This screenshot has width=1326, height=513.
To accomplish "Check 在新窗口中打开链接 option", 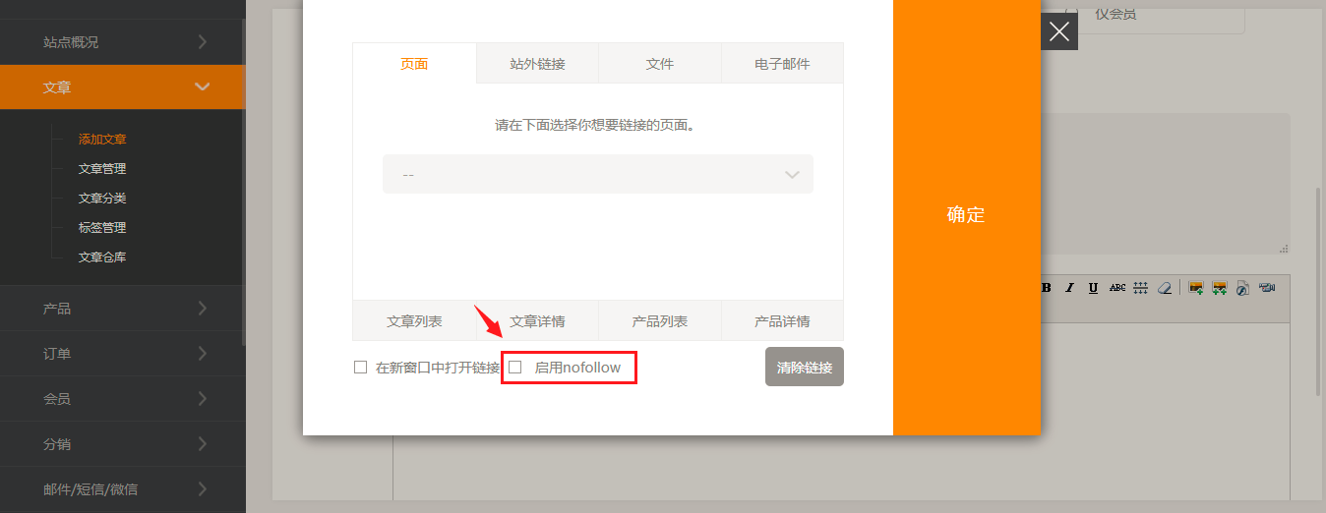I will coord(361,368).
